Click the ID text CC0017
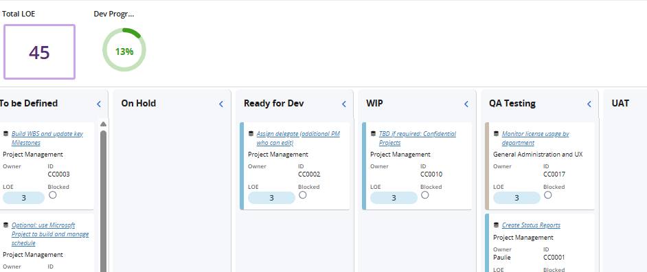The width and height of the screenshot is (647, 272). coord(554,174)
